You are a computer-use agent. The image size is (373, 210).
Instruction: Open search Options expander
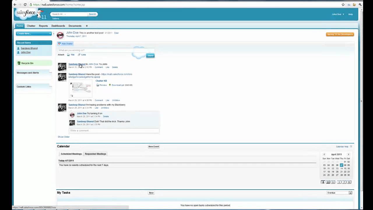56,18
